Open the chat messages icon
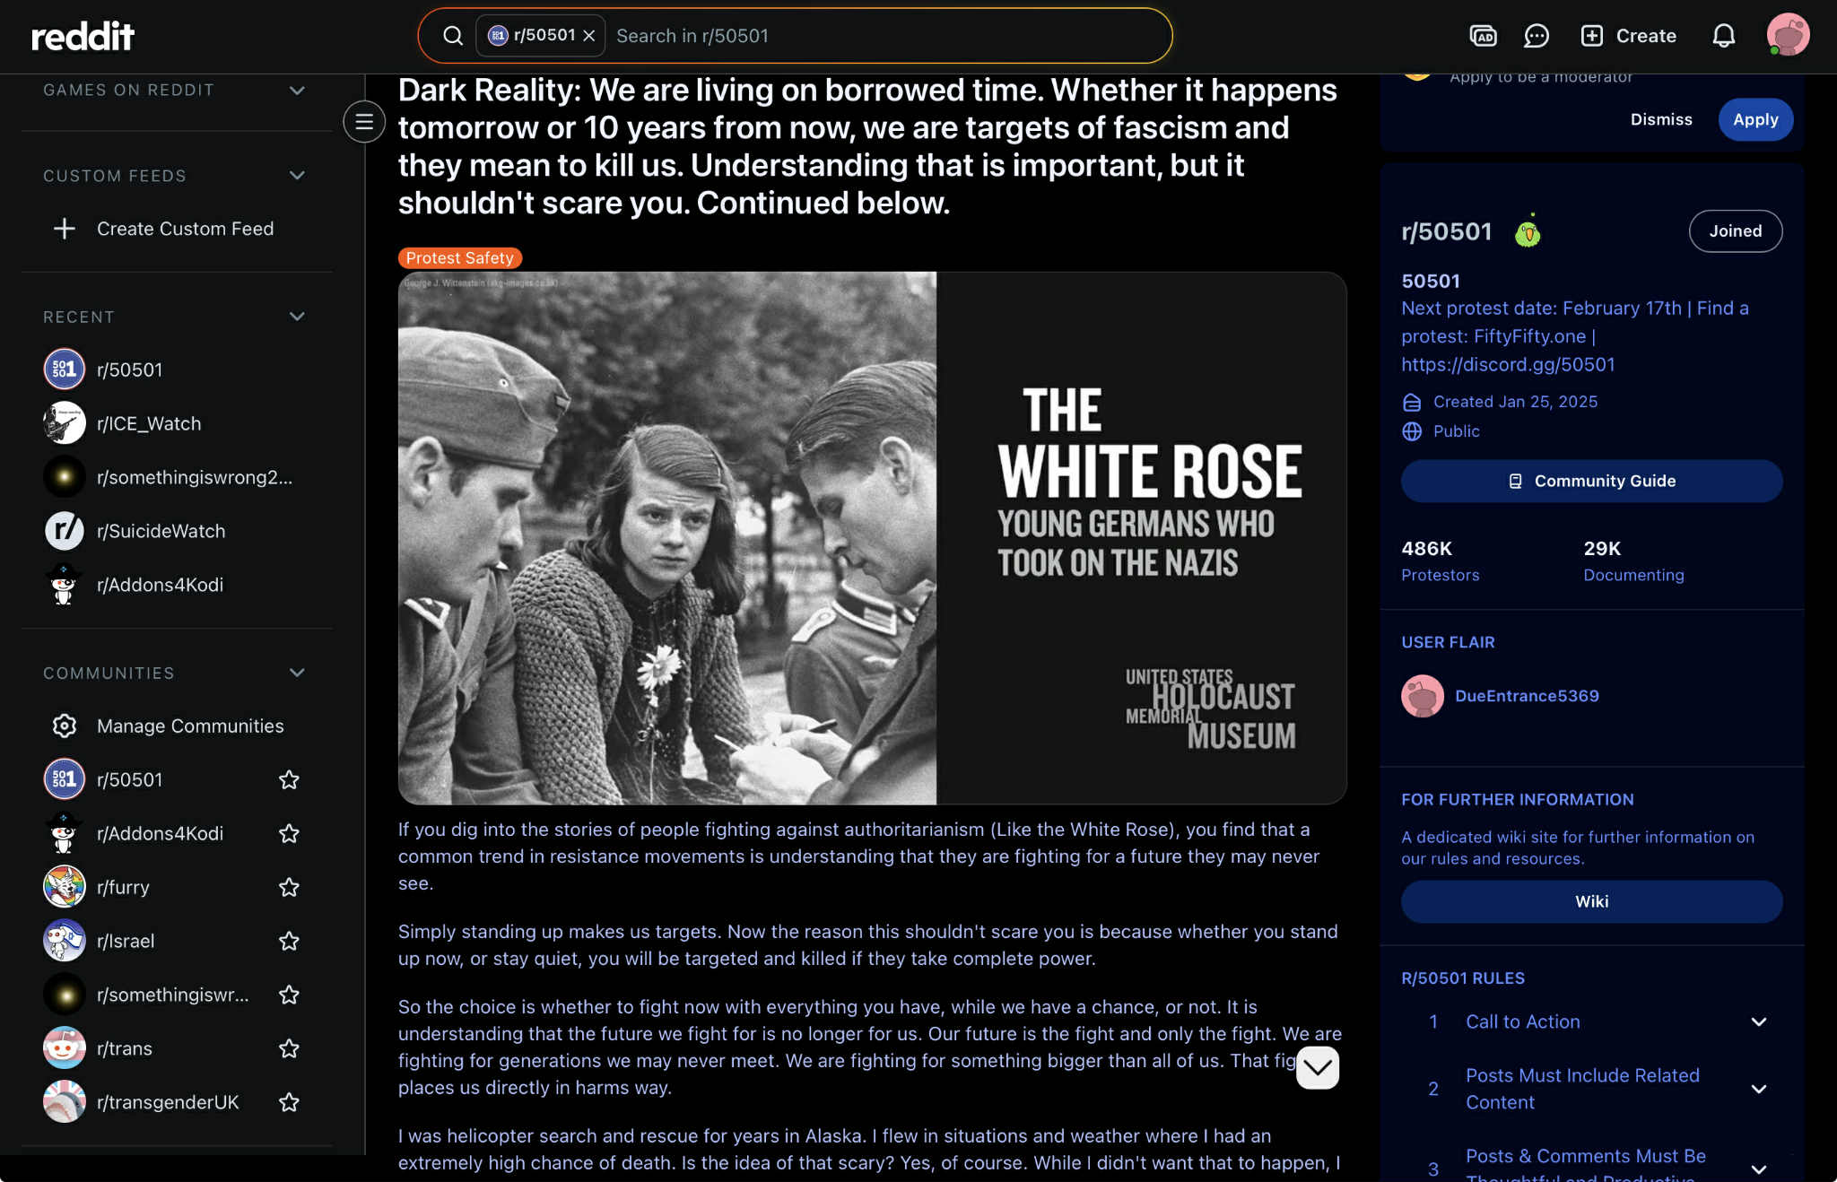This screenshot has width=1837, height=1182. [1537, 36]
